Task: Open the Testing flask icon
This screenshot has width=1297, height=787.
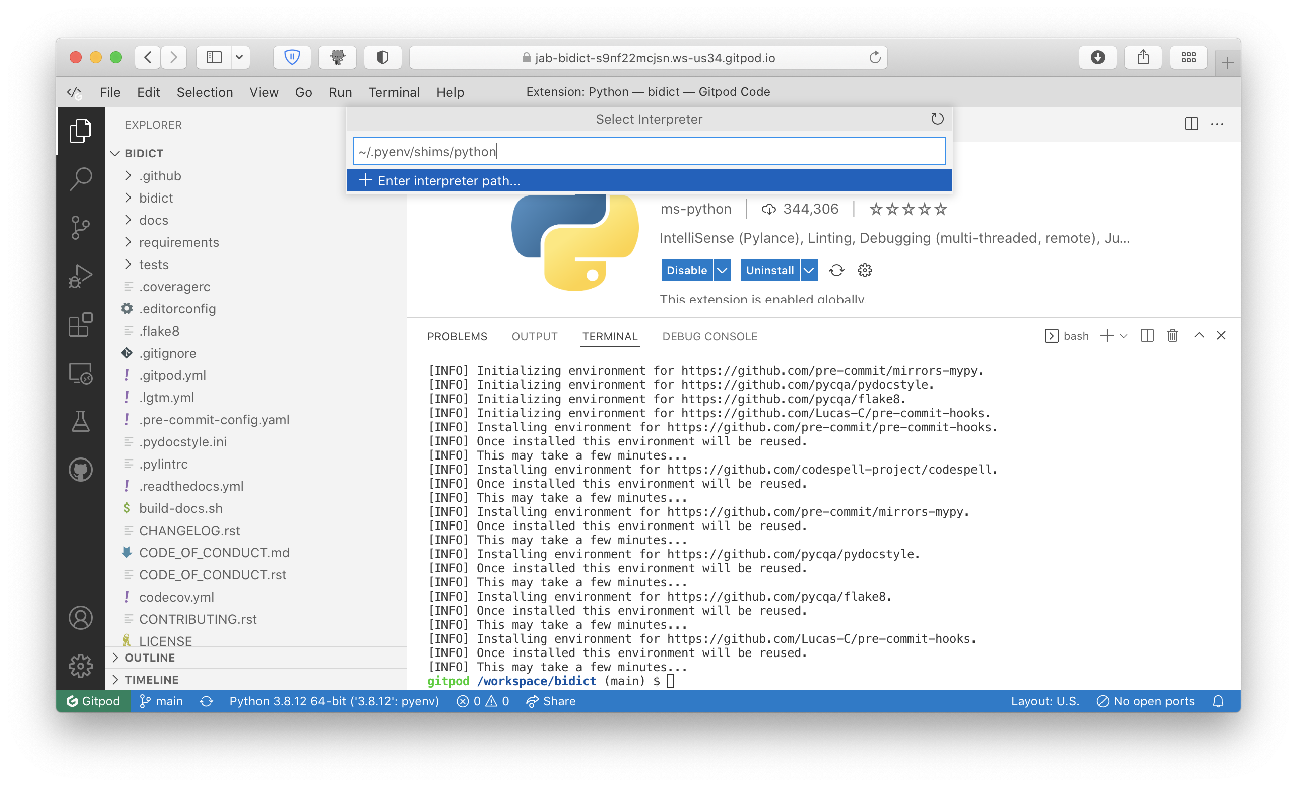Action: pos(81,421)
